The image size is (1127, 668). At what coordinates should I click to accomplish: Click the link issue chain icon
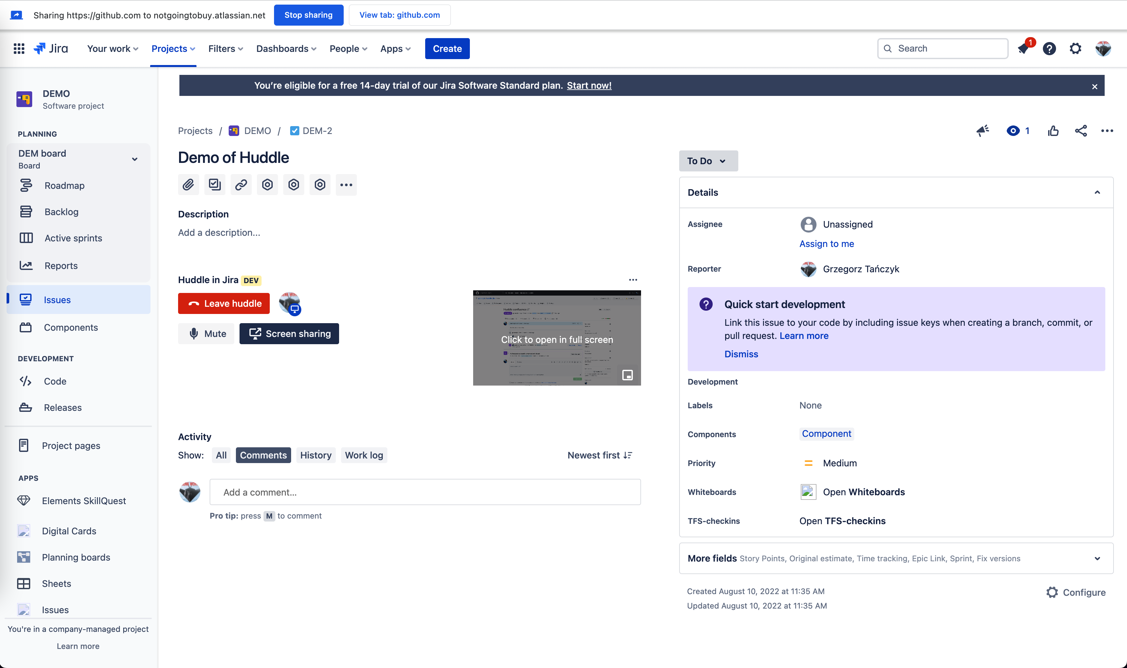click(241, 185)
